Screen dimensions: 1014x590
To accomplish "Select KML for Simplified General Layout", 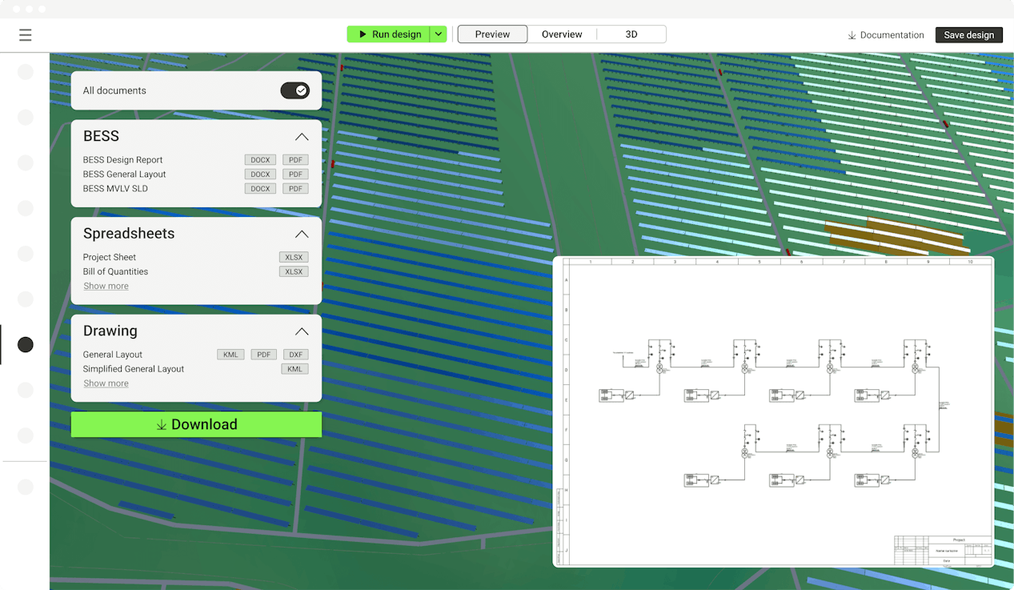I will tap(295, 369).
